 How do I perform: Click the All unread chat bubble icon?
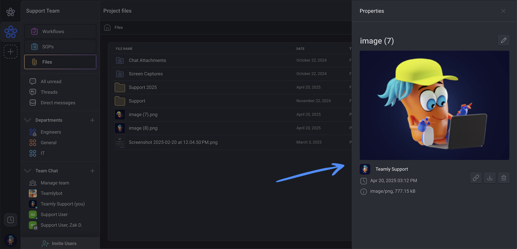tap(33, 81)
